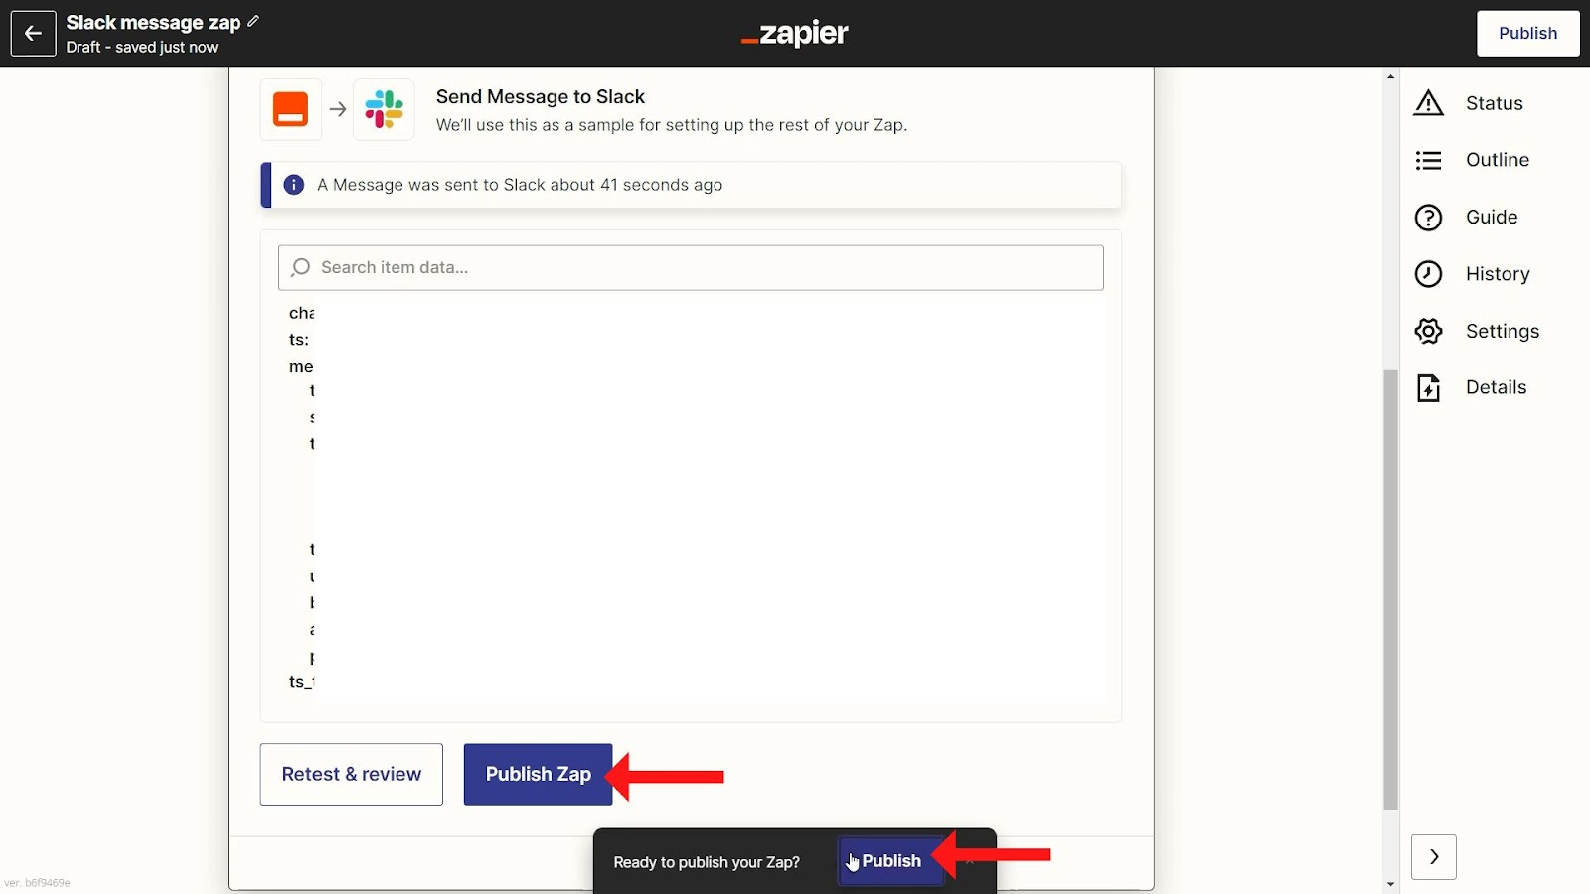This screenshot has width=1590, height=894.
Task: Click the Settings gear icon
Action: [x=1428, y=331]
